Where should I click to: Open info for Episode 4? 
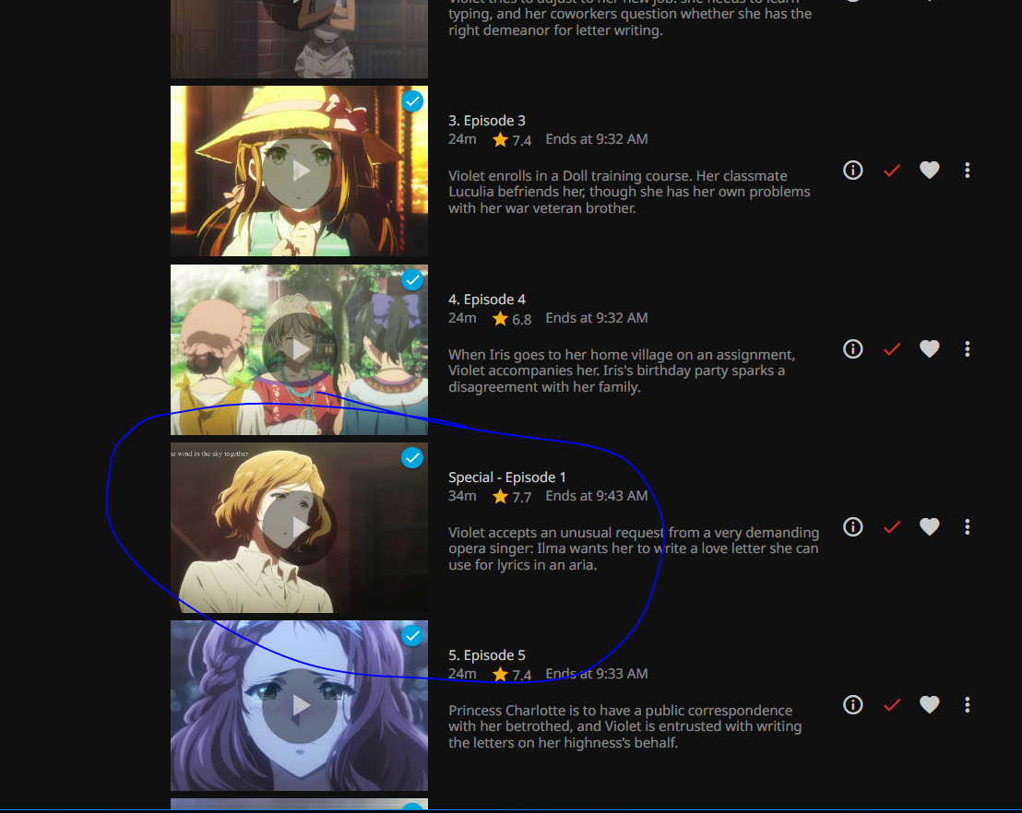coord(852,349)
